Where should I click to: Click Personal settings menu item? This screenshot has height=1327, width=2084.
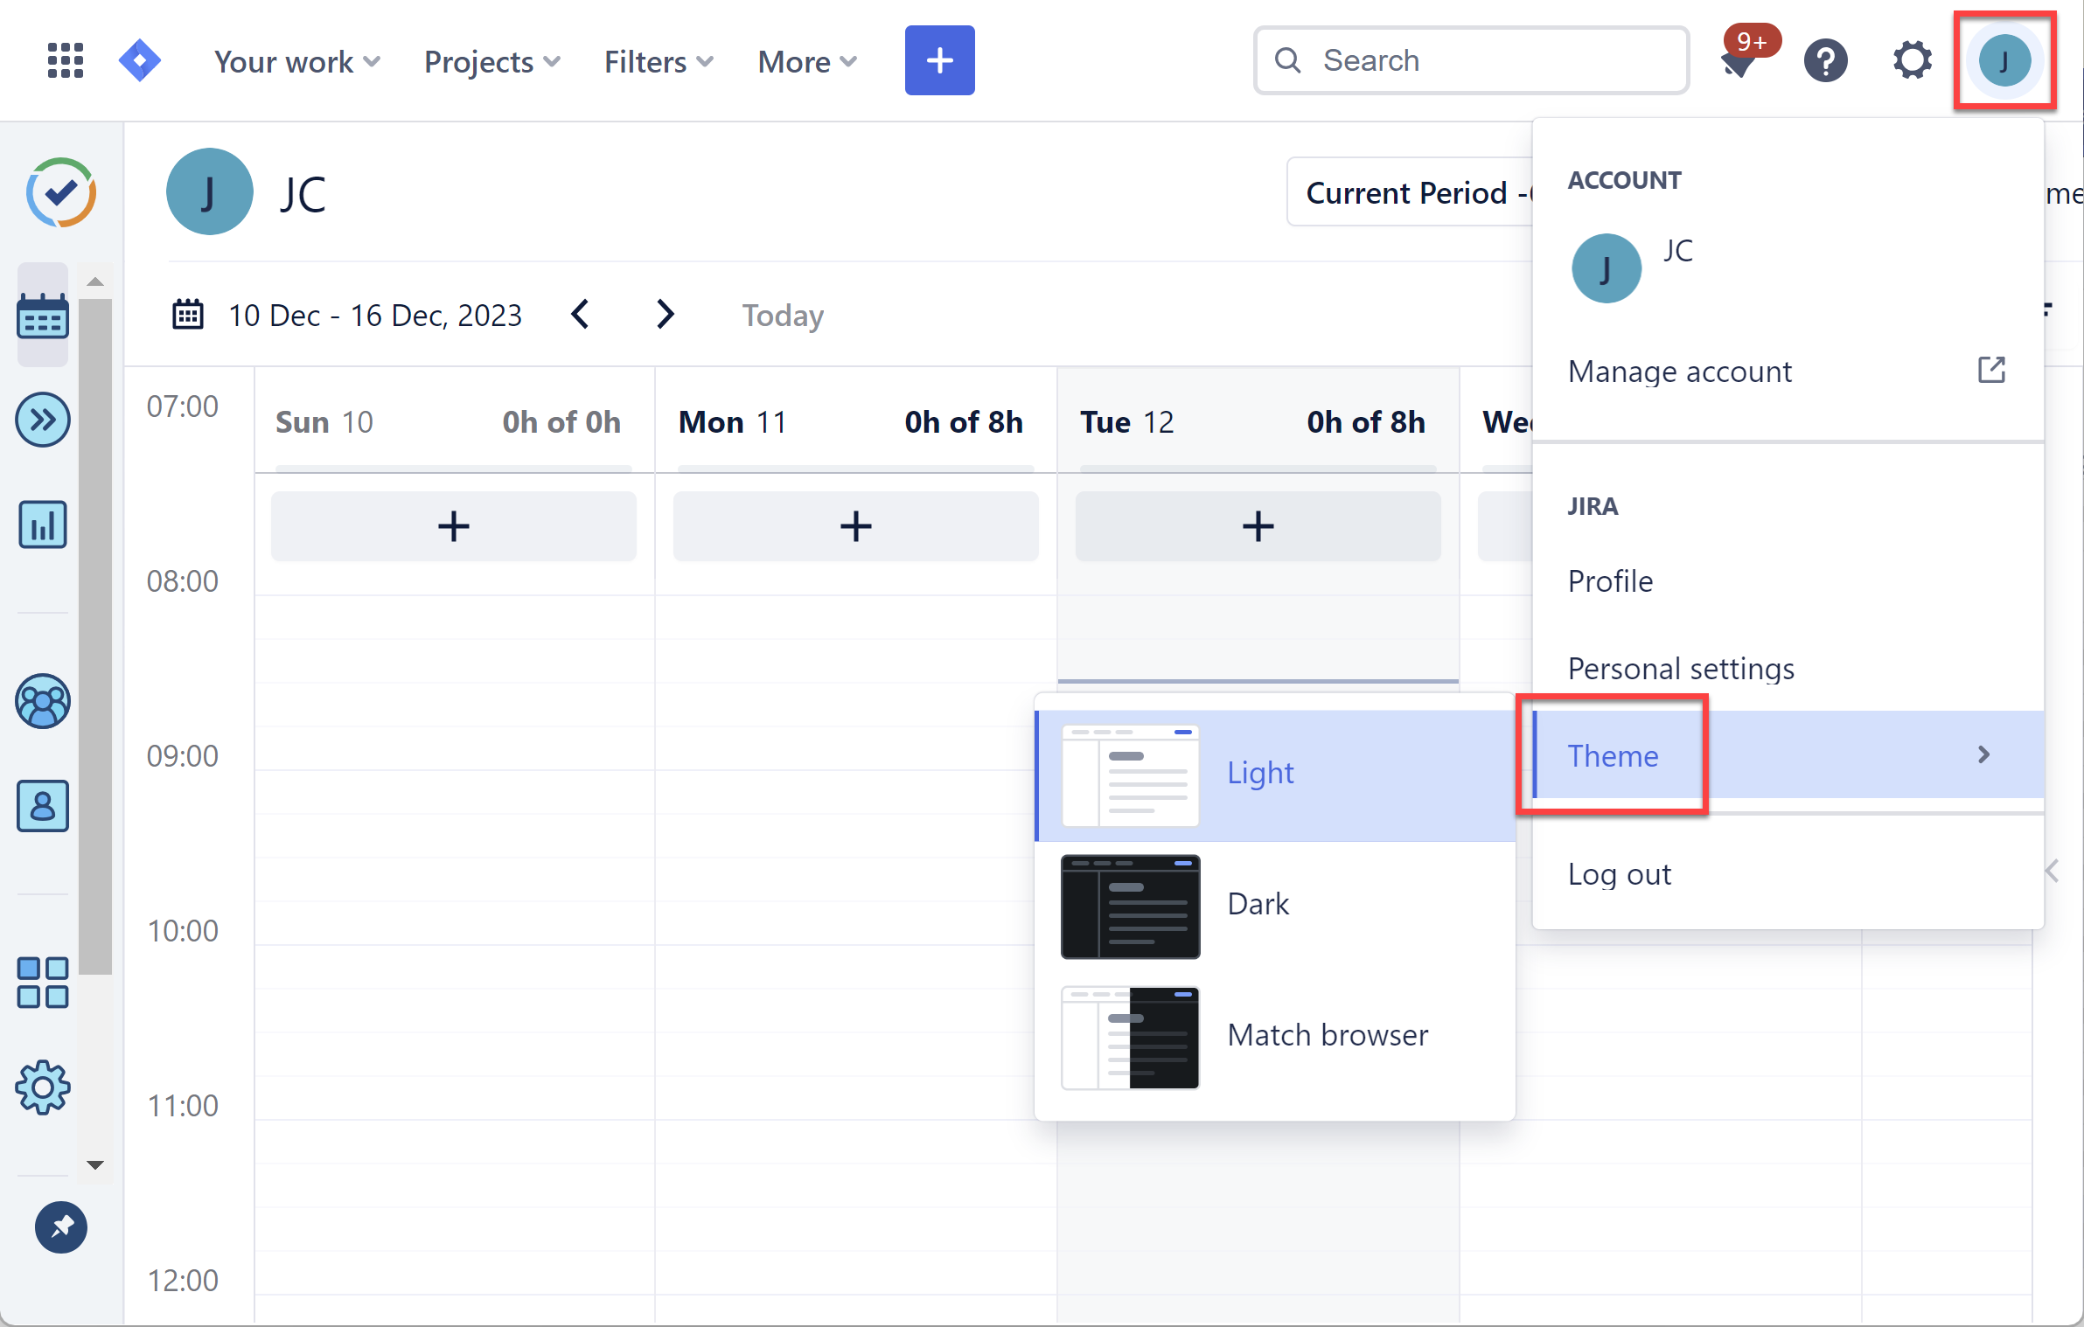[1682, 666]
